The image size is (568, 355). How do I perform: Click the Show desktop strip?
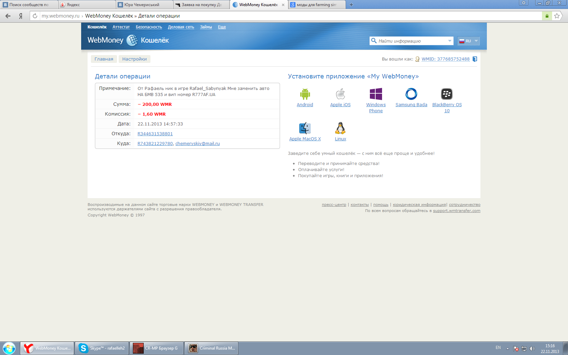[x=565, y=348]
